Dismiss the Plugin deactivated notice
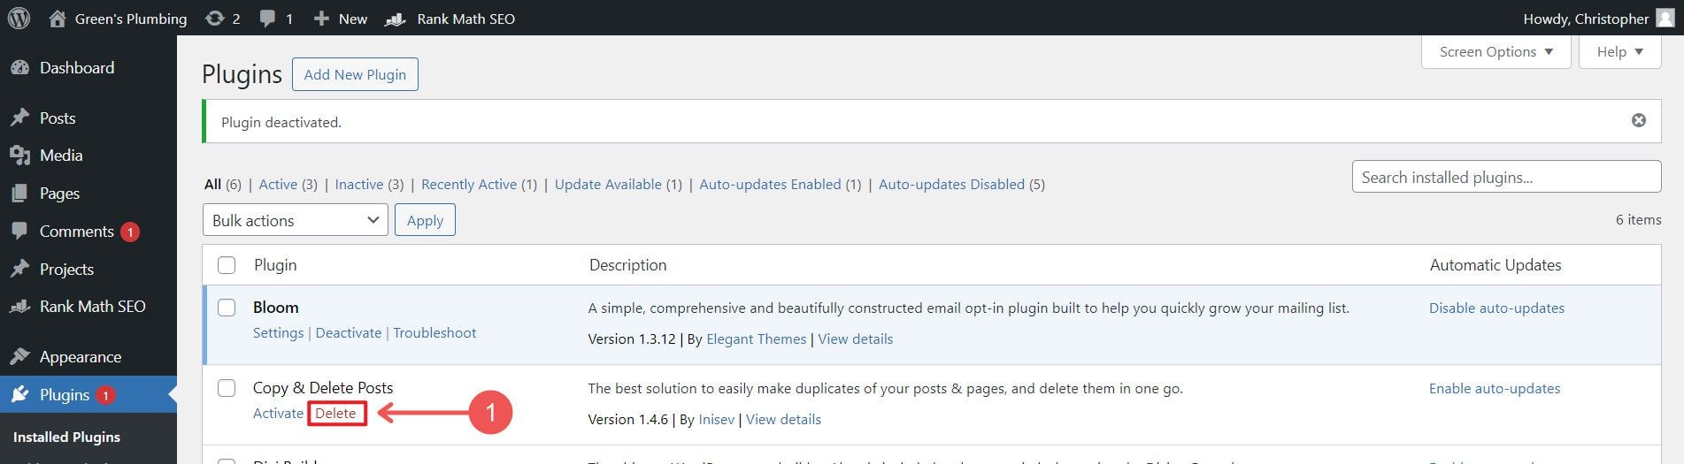 coord(1638,120)
